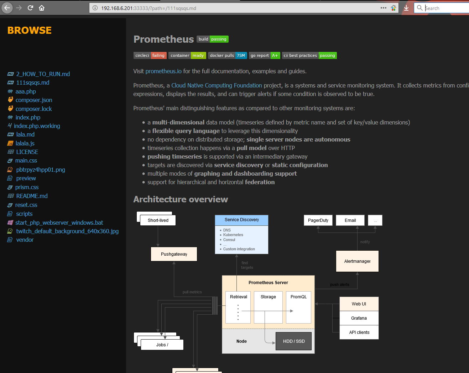Image resolution: width=469 pixels, height=373 pixels.
Task: Follow the prometheus.io link
Action: pyautogui.click(x=163, y=71)
